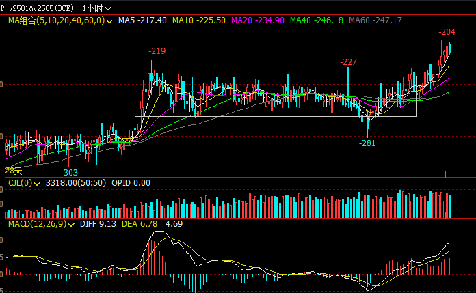The image size is (476, 293).
Task: Click the -281 low price marker
Action: (367, 143)
